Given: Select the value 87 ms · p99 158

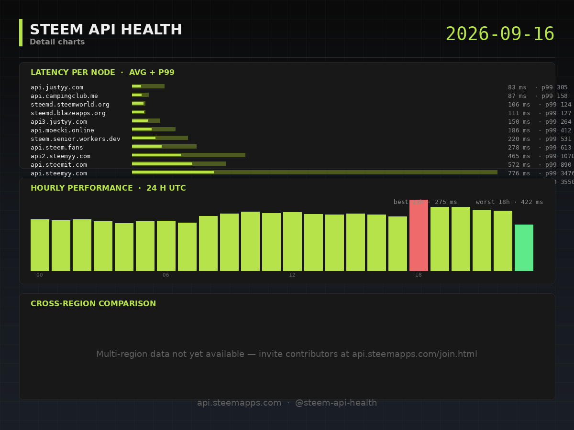Looking at the screenshot, I should click(538, 96).
